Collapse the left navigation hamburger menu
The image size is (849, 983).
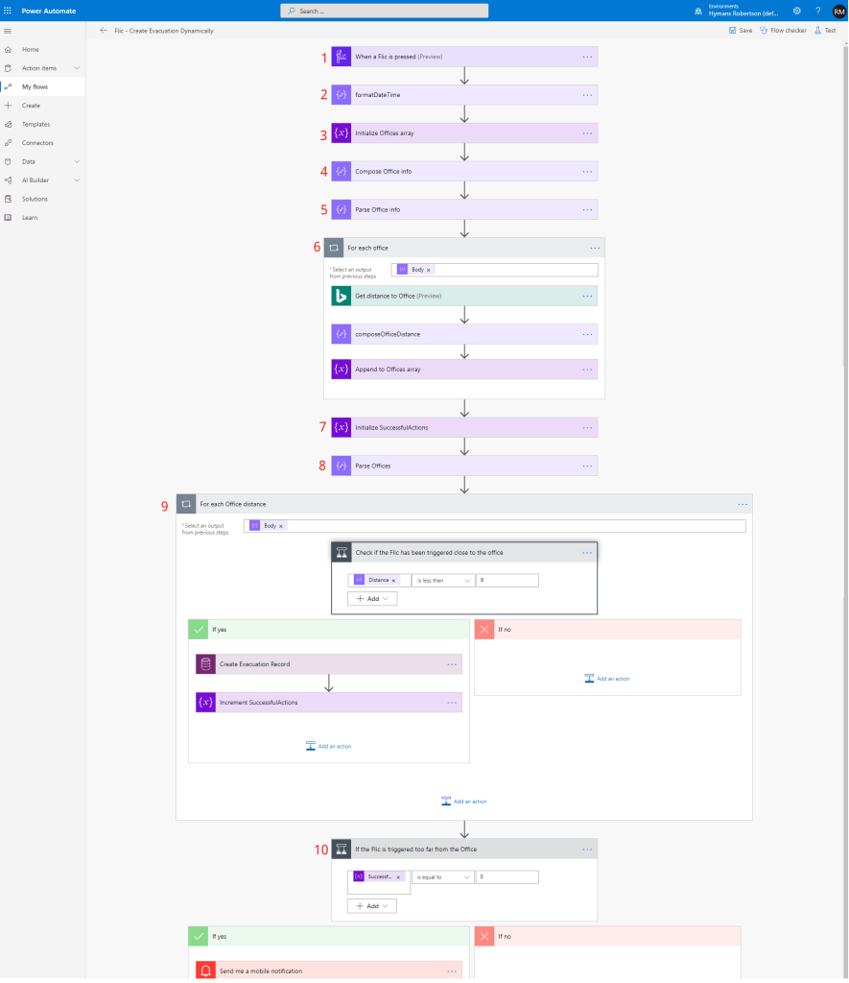pos(9,31)
